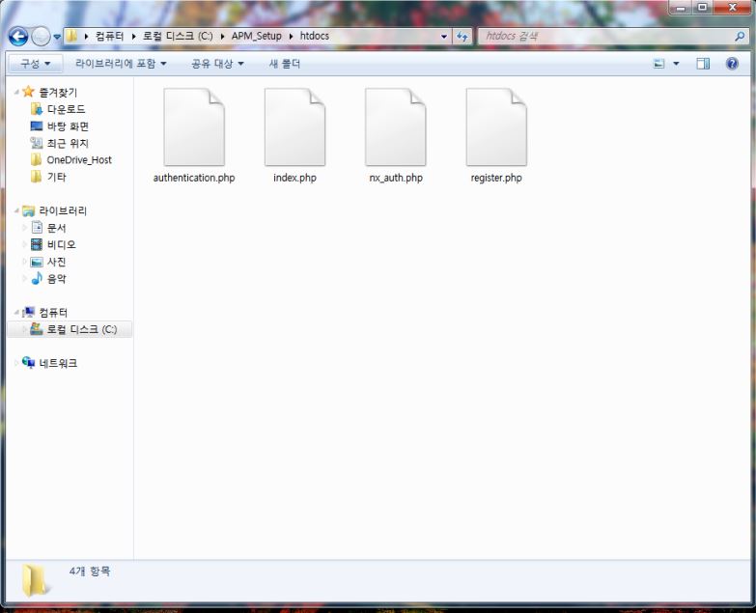Click the 문서 document icon
Image resolution: width=756 pixels, height=613 pixels.
coord(37,227)
